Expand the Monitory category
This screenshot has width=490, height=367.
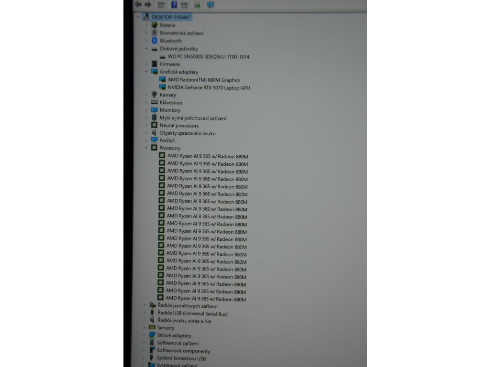[146, 110]
